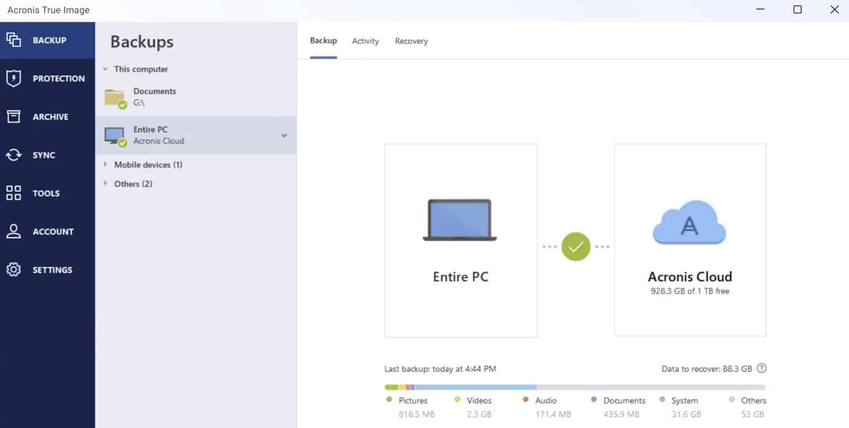Maximize the Acronis True Image window

pyautogui.click(x=798, y=9)
